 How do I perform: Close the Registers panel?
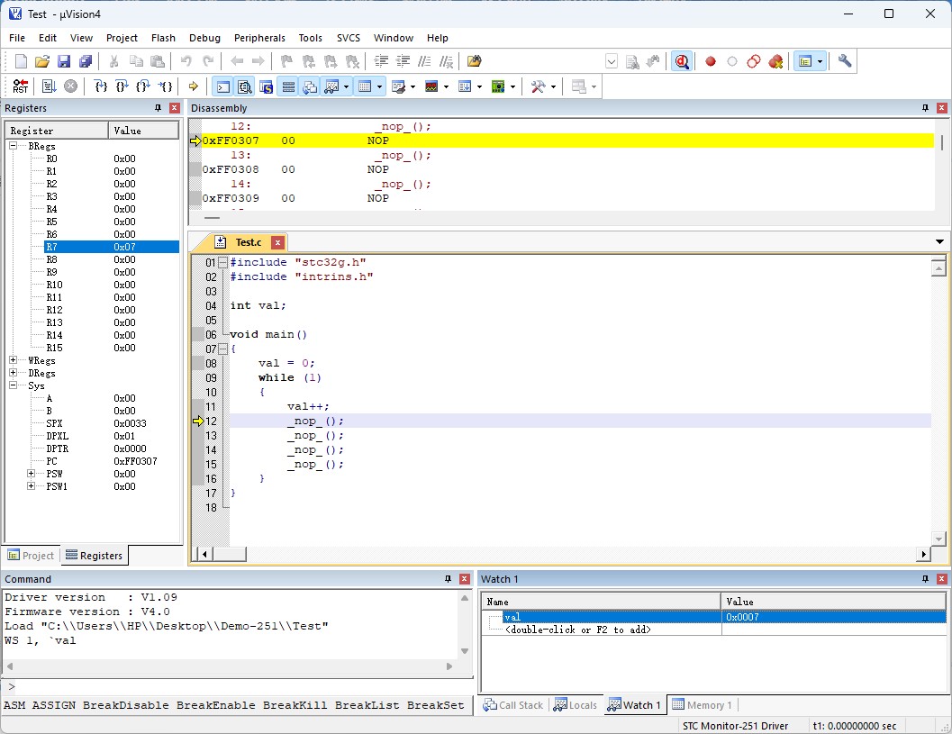click(175, 108)
